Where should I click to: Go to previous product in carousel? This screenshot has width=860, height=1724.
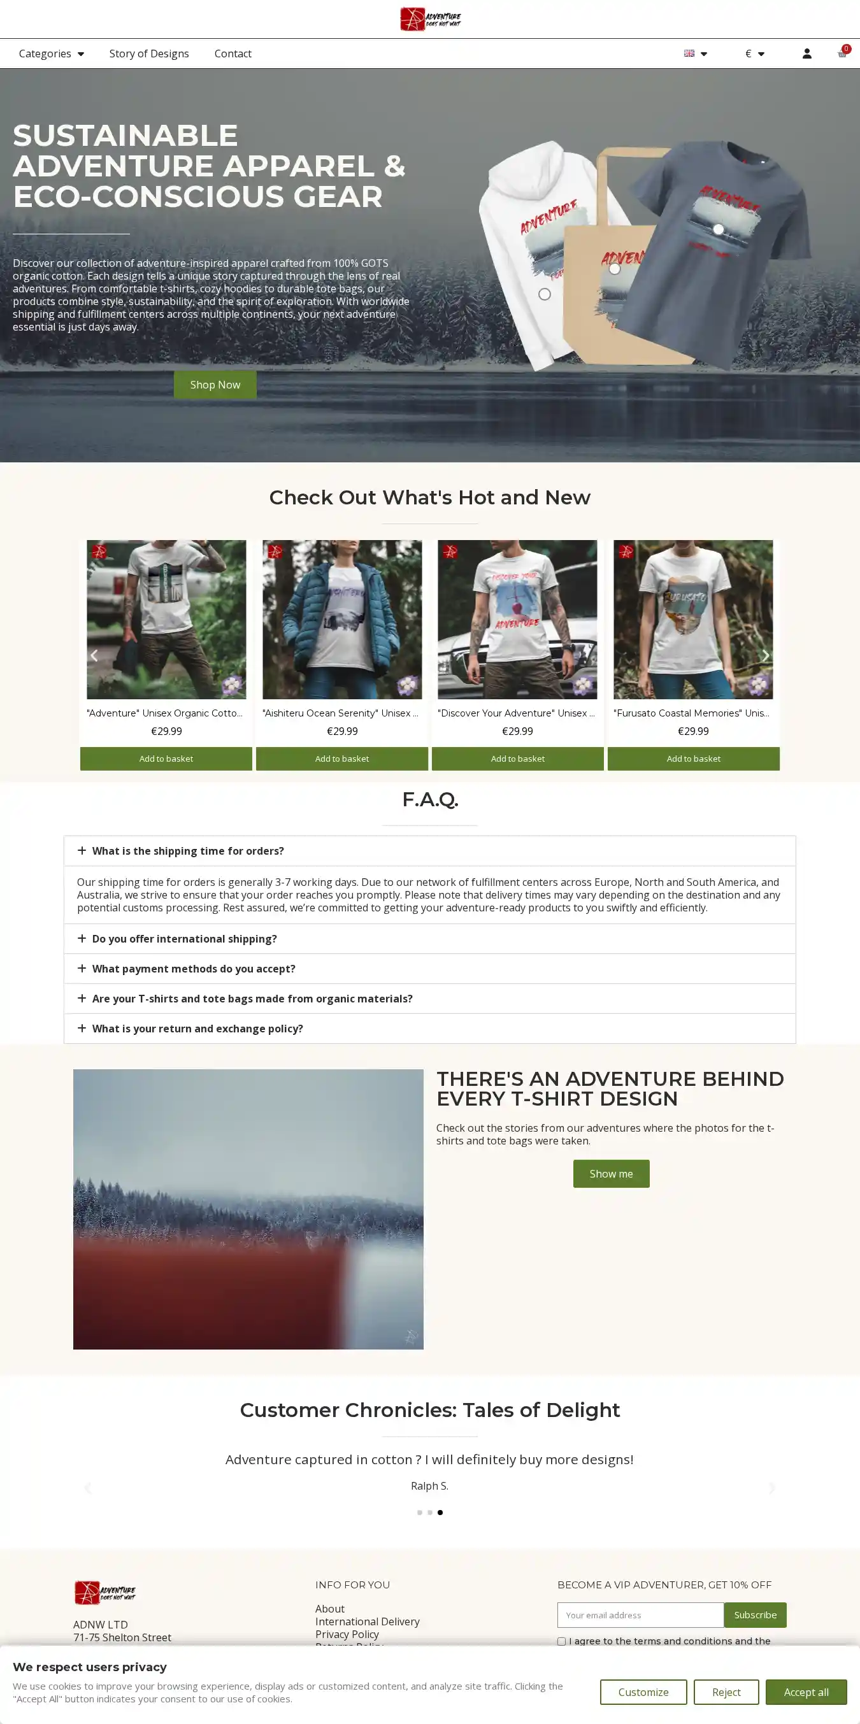point(94,655)
